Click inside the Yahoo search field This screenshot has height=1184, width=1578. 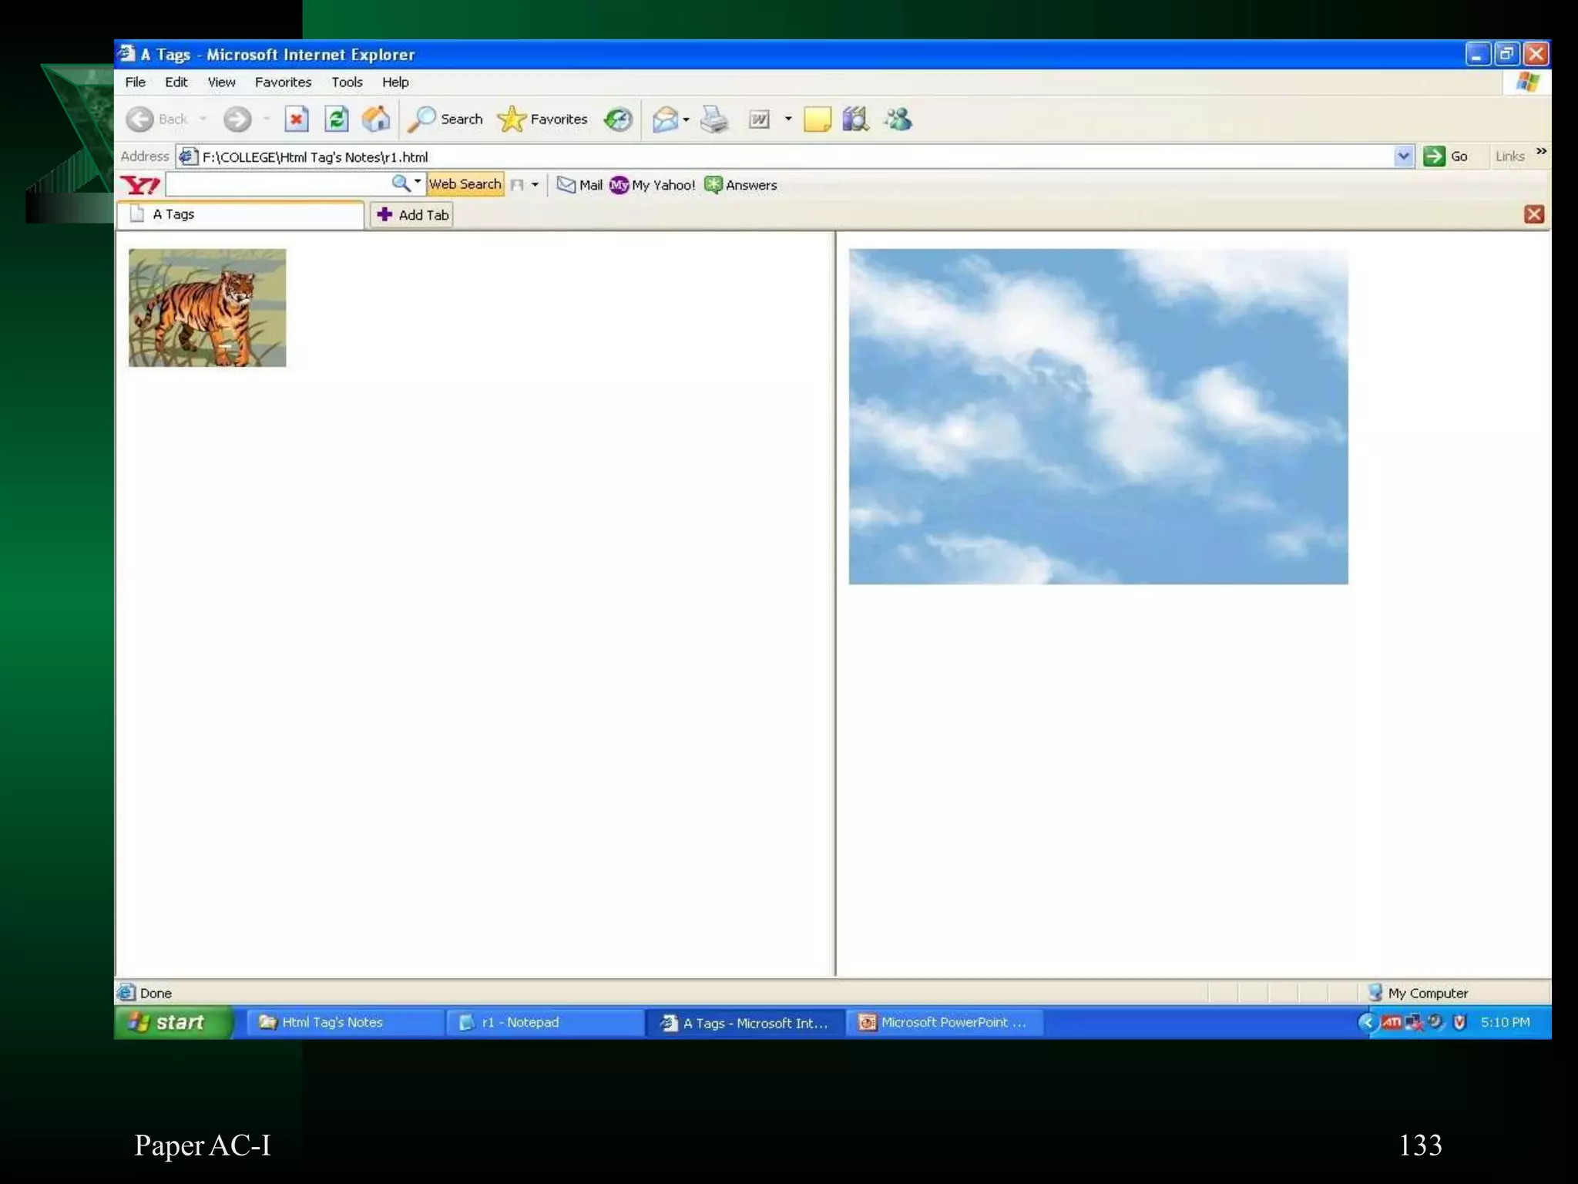coord(277,184)
